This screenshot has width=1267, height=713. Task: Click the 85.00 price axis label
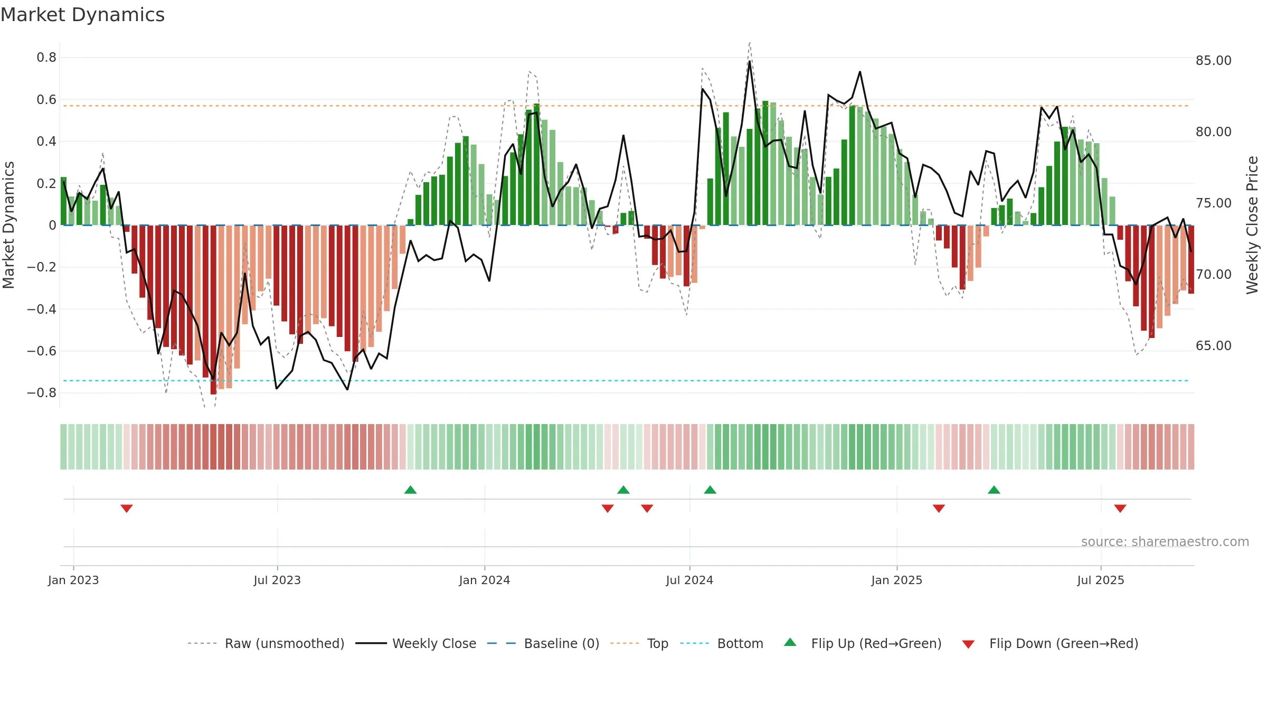(x=1214, y=61)
